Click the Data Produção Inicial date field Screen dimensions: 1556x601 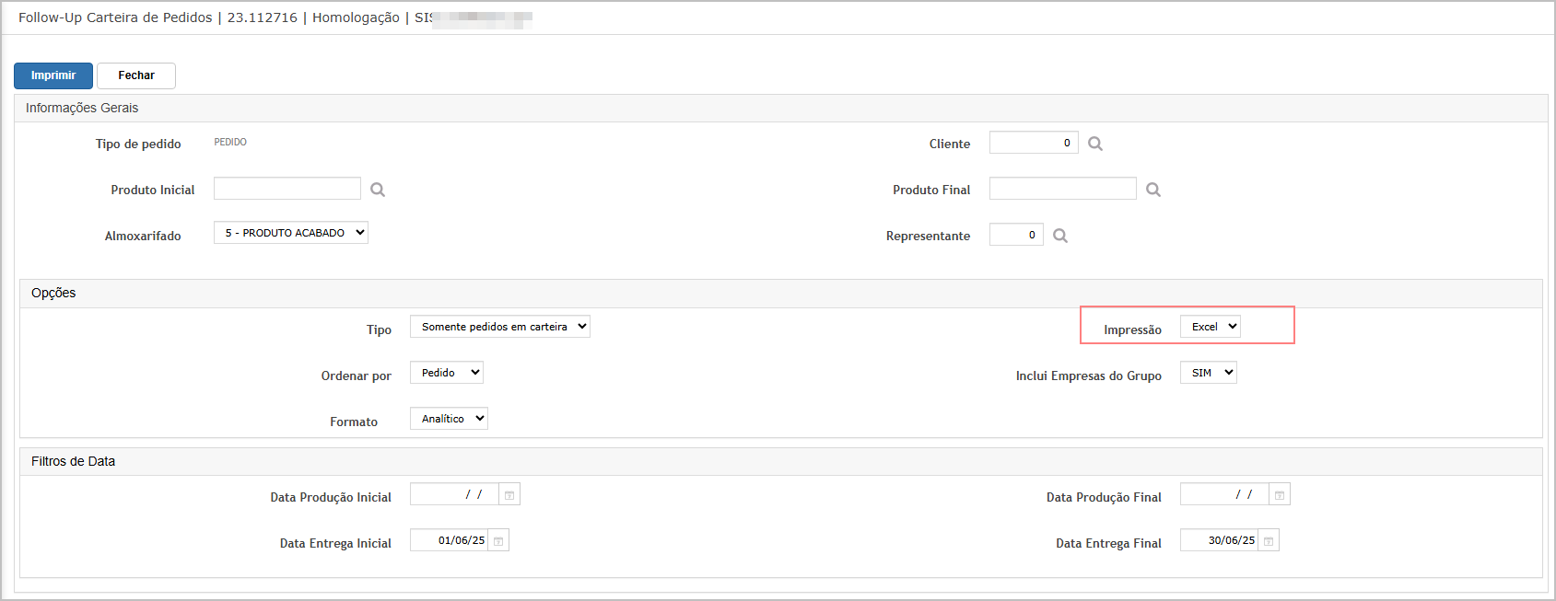[x=454, y=494]
